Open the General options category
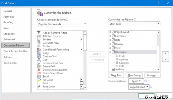The height and width of the screenshot is (100, 173). tap(7, 11)
